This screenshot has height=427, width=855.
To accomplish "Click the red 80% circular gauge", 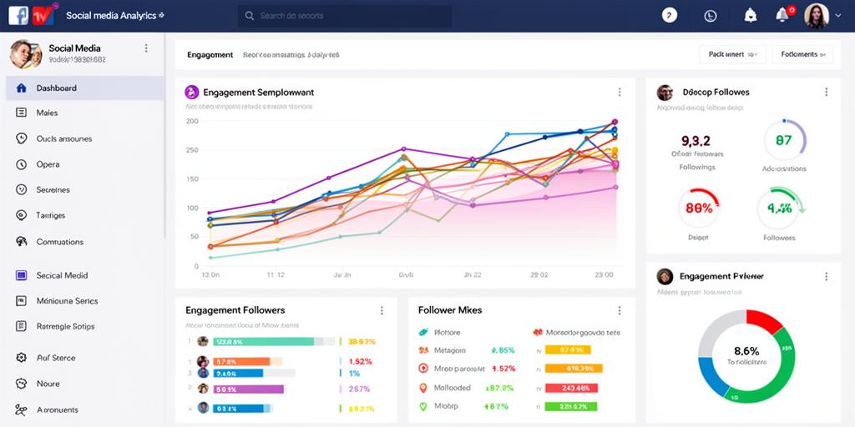I will click(699, 208).
